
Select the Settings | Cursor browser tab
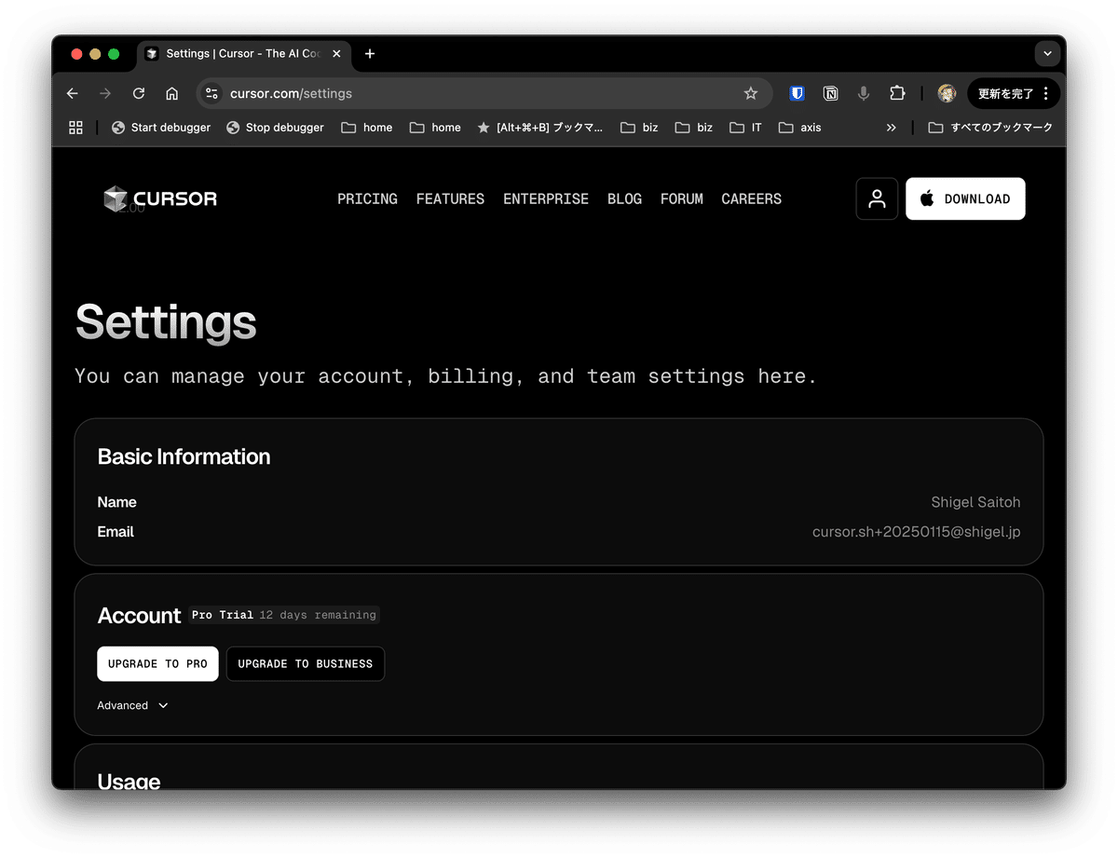(244, 54)
